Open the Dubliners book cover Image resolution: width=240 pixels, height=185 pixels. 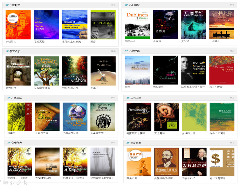point(137,24)
